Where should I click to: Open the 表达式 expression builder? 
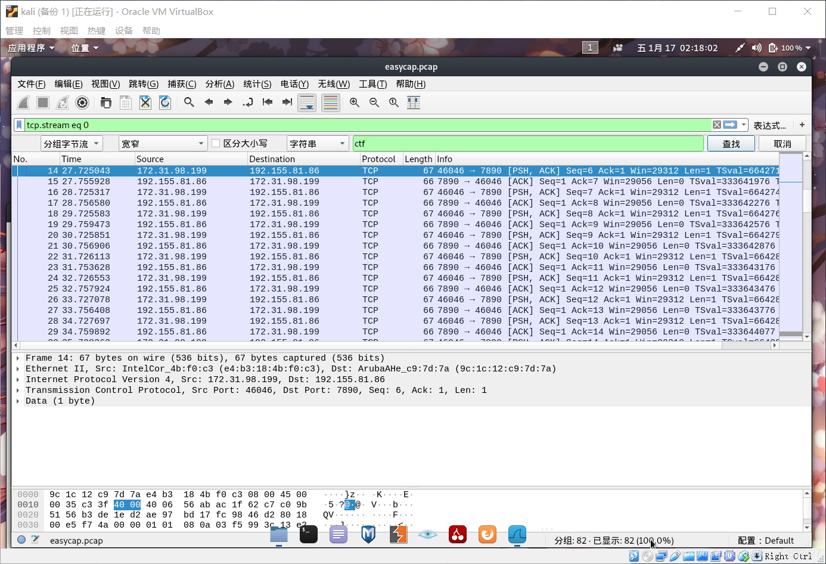pos(769,125)
